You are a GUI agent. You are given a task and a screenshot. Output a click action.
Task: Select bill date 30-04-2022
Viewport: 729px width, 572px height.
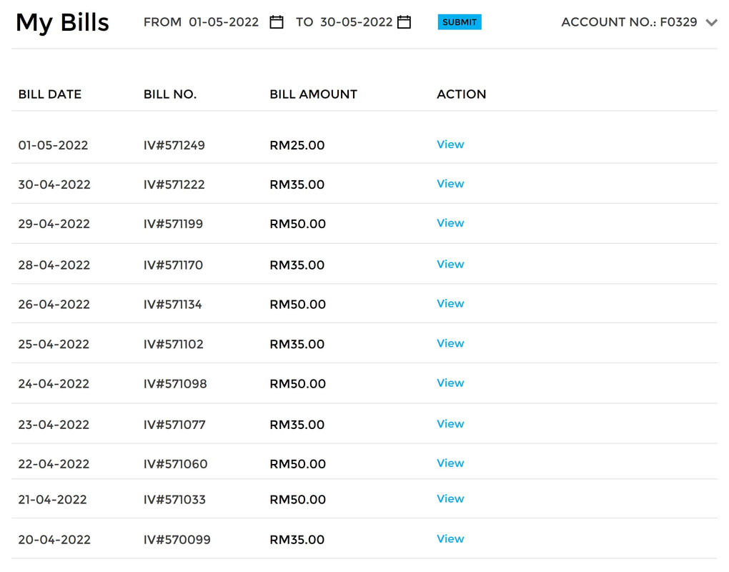(54, 184)
